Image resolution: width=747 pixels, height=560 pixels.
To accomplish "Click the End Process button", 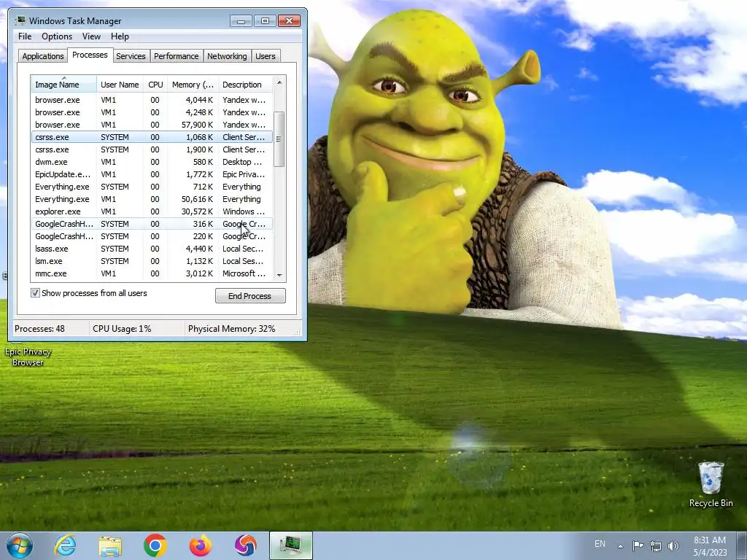I will tap(250, 296).
